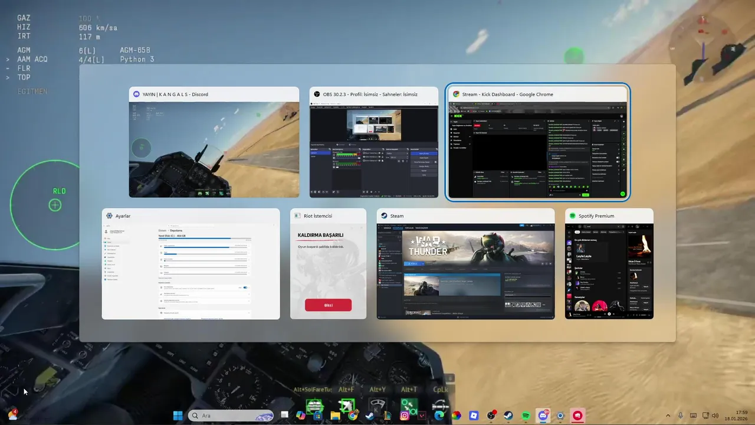
Task: Launch Copilot from the taskbar
Action: pos(301,416)
